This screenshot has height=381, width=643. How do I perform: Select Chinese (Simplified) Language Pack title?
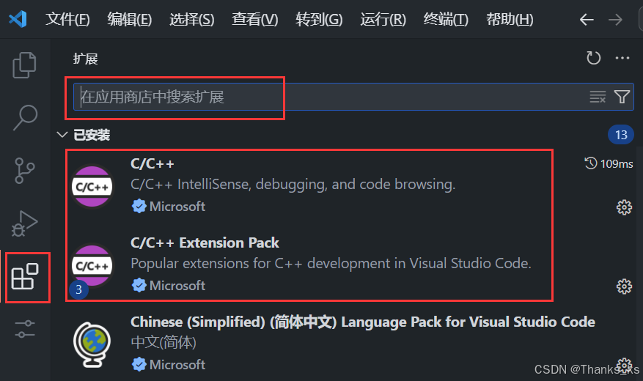pyautogui.click(x=362, y=322)
